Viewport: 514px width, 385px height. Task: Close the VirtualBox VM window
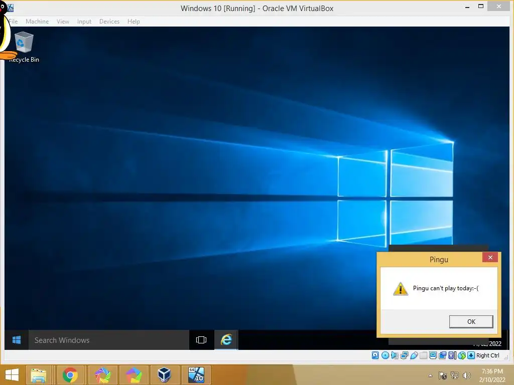coord(499,6)
